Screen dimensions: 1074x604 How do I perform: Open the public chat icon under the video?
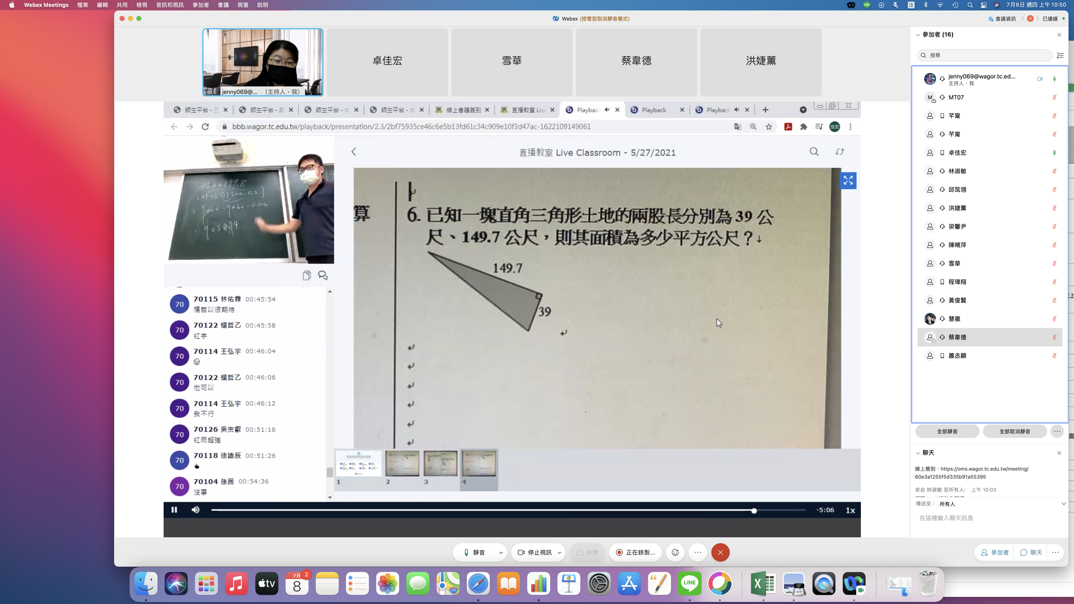tap(323, 275)
